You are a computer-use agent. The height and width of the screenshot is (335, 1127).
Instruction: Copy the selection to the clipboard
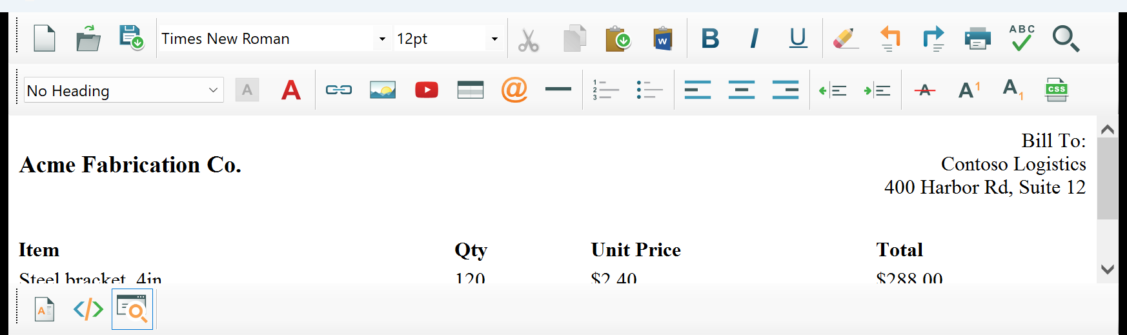coord(574,39)
